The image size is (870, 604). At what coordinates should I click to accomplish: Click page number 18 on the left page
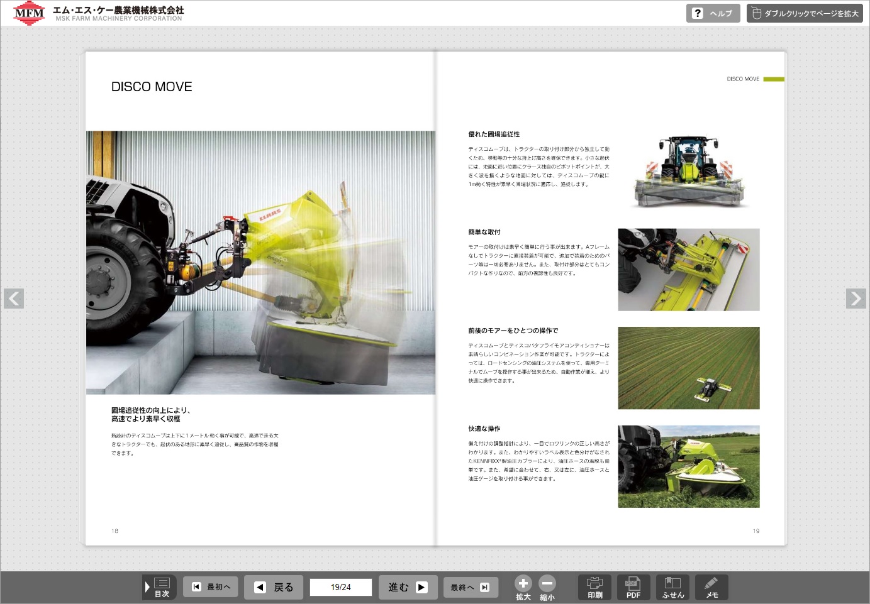coord(114,531)
